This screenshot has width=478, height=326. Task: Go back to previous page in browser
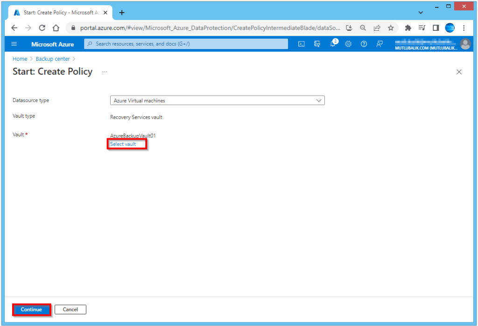click(14, 28)
